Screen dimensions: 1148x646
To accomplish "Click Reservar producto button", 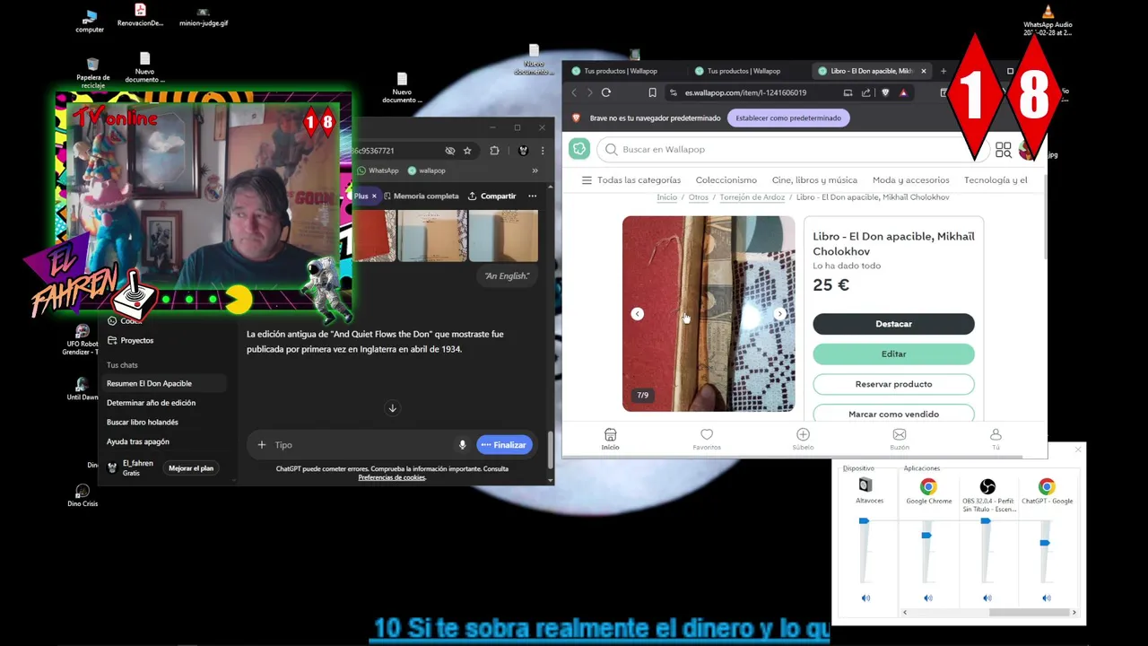I will (893, 384).
